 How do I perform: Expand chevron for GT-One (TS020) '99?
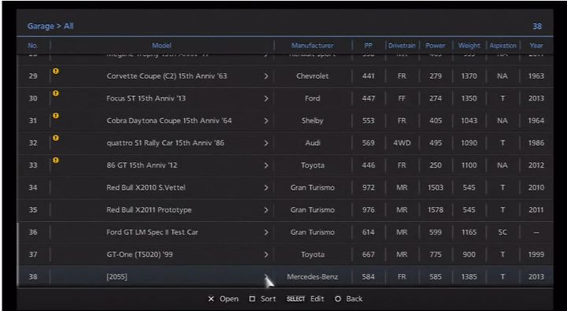pyautogui.click(x=266, y=254)
